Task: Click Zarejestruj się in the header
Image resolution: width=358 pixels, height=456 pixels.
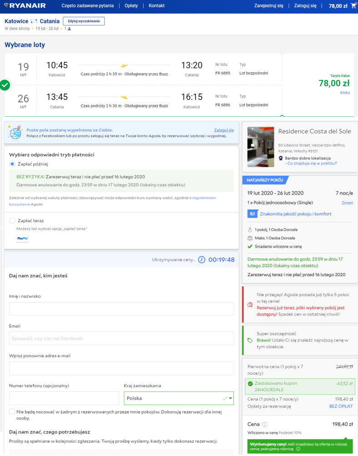Action: click(268, 5)
